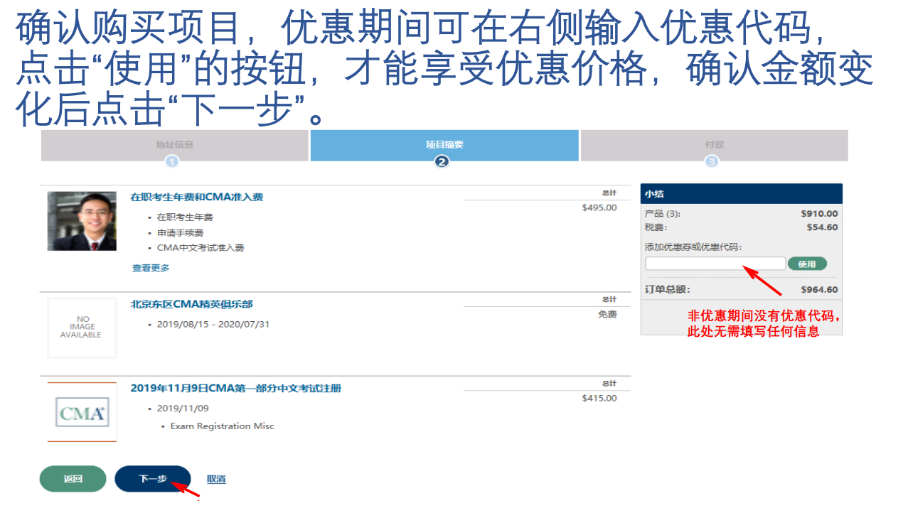Click the candidate photo thumbnail
This screenshot has height=508, width=908.
pos(82,220)
